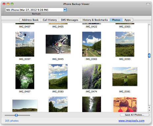Select photo thumbnail IMG_0445
This screenshot has height=126, width=153.
click(x=58, y=44)
